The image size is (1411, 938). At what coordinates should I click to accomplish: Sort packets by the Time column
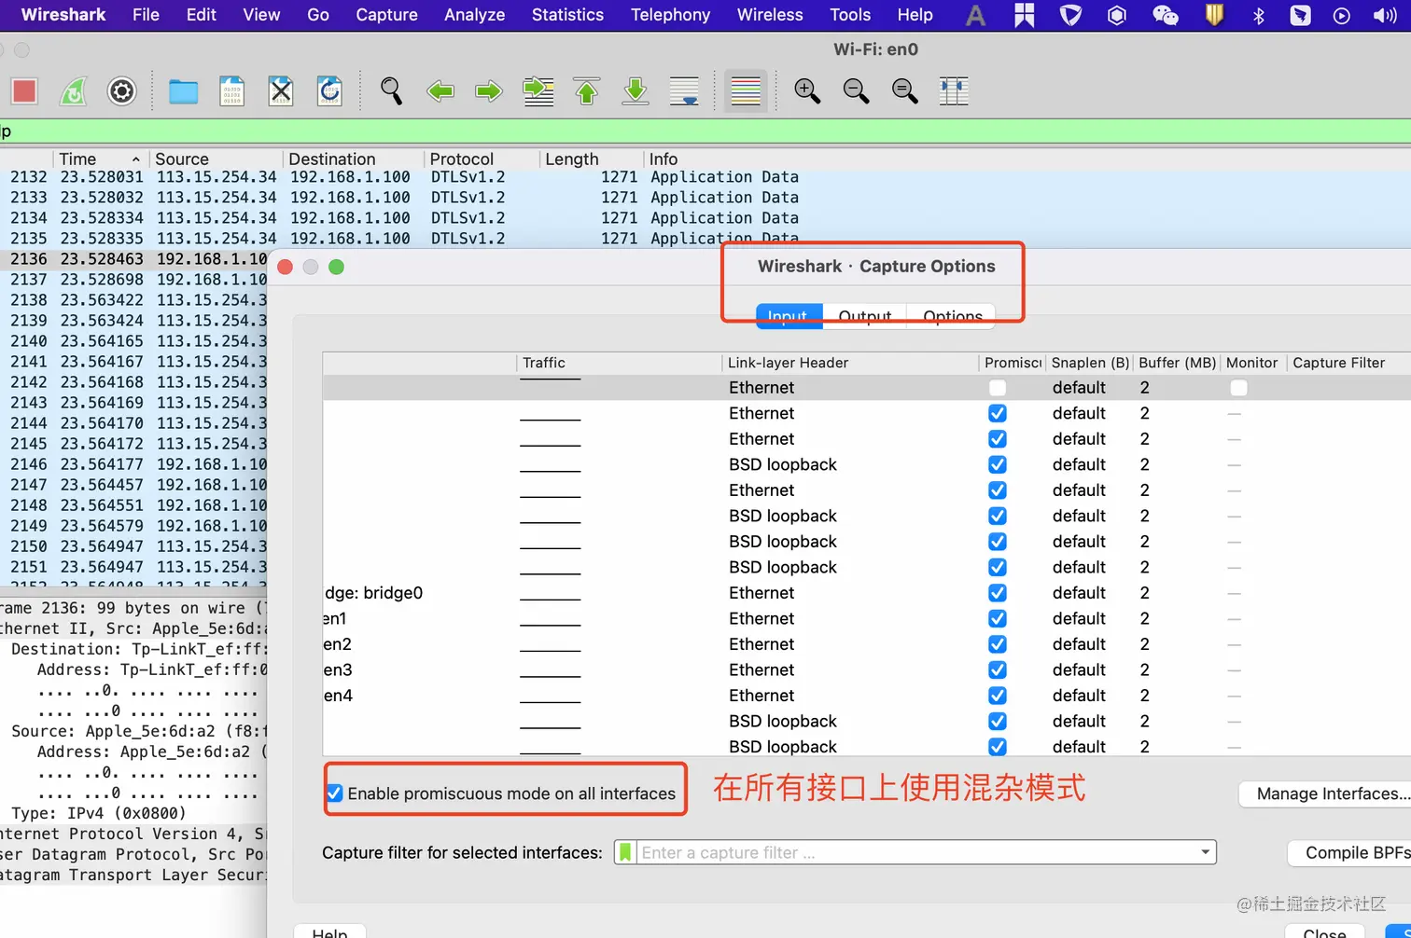[x=101, y=159]
